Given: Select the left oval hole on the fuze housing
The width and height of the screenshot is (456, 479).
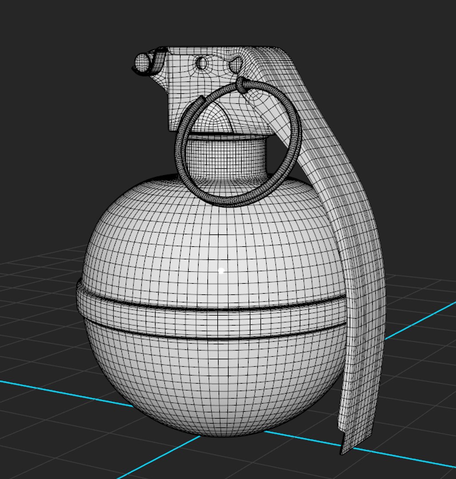Looking at the screenshot, I should 202,63.
